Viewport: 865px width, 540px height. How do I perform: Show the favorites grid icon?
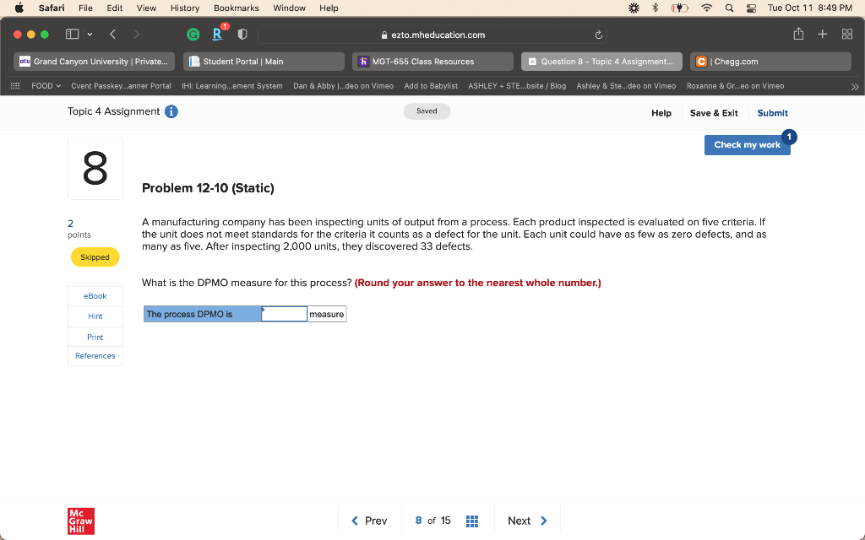click(x=15, y=86)
